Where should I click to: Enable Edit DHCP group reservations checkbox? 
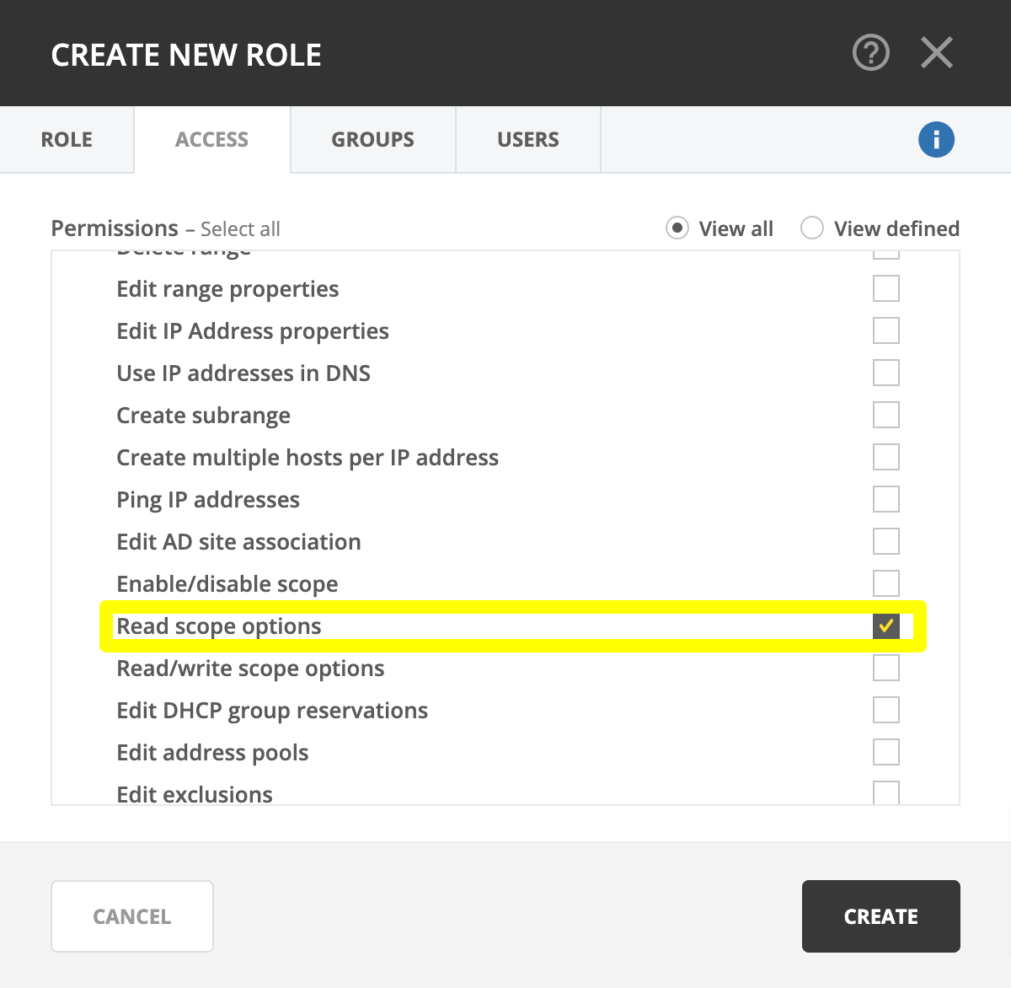[x=885, y=710]
